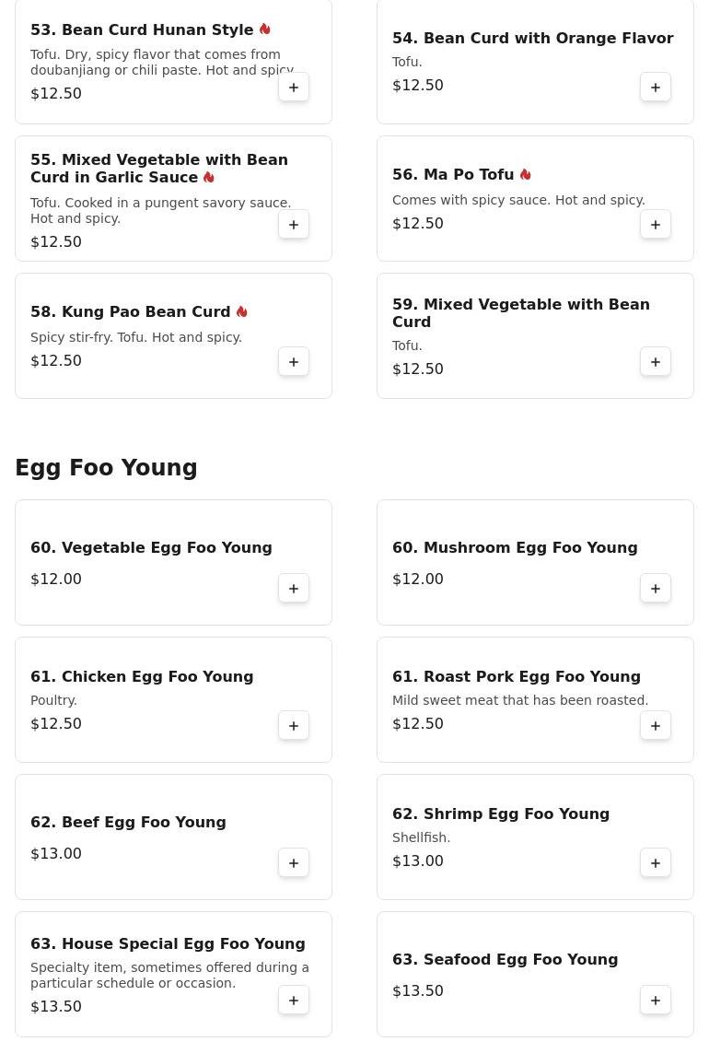This screenshot has width=709, height=1042.
Task: Open House Special Egg Foo Young title
Action: point(168,944)
